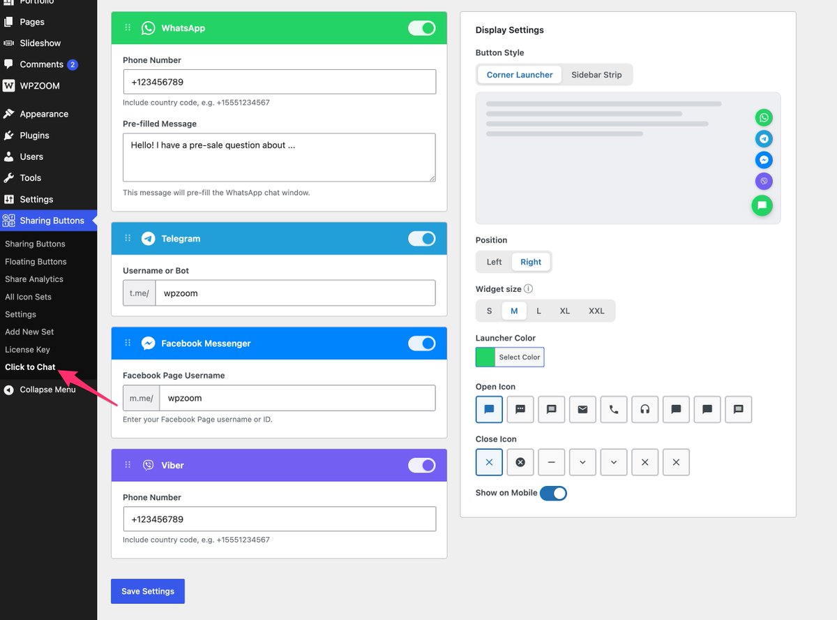Open Floating Buttons submenu item
837x620 pixels.
tap(36, 261)
